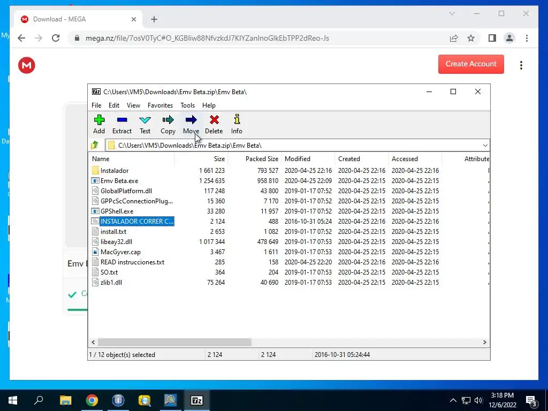The height and width of the screenshot is (411, 548).
Task: Open the notification center icon
Action: click(531, 401)
